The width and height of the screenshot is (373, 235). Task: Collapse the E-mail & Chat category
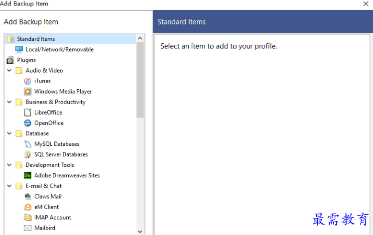[9, 186]
